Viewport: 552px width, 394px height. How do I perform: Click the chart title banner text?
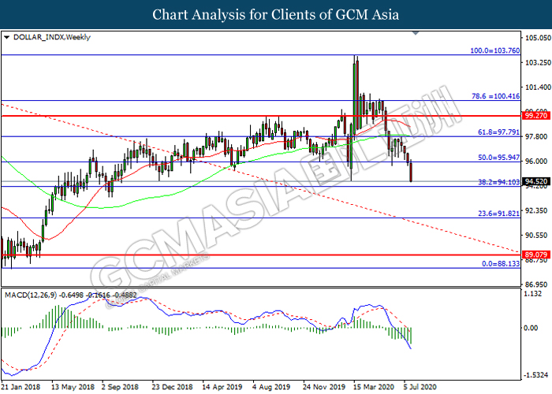coord(275,14)
